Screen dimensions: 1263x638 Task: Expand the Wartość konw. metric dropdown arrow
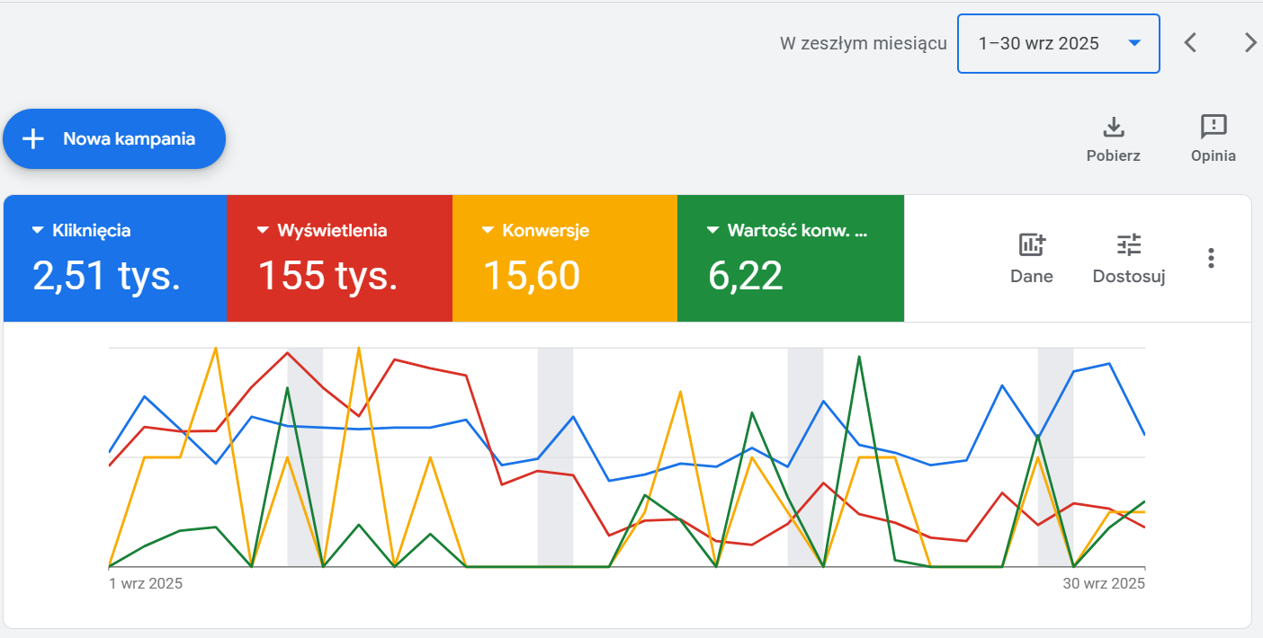(712, 231)
